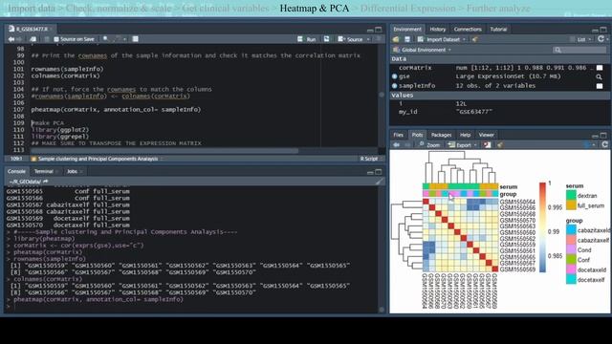Image resolution: width=612 pixels, height=344 pixels.
Task: Open the section navigator 'Sample clustering and Principal Components Analysis'
Action: pyautogui.click(x=98, y=159)
